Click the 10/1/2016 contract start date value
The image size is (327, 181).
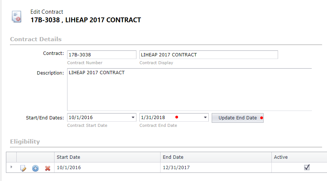81,118
